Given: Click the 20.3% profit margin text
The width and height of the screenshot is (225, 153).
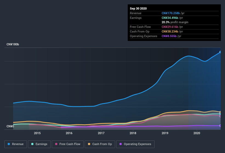Looking at the screenshot, I should pos(175,22).
